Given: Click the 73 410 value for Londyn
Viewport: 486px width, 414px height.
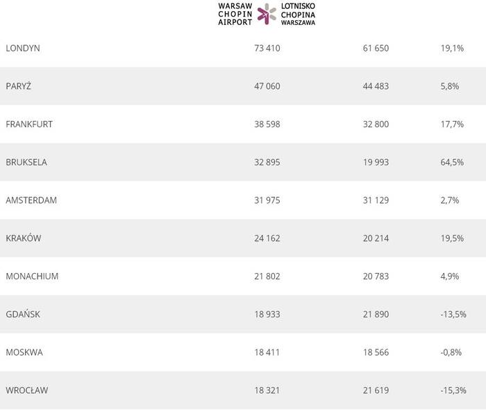Looking at the screenshot, I should pos(267,49).
